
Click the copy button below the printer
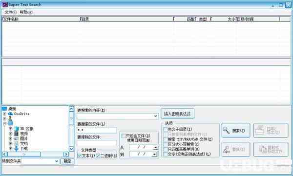click(271, 149)
